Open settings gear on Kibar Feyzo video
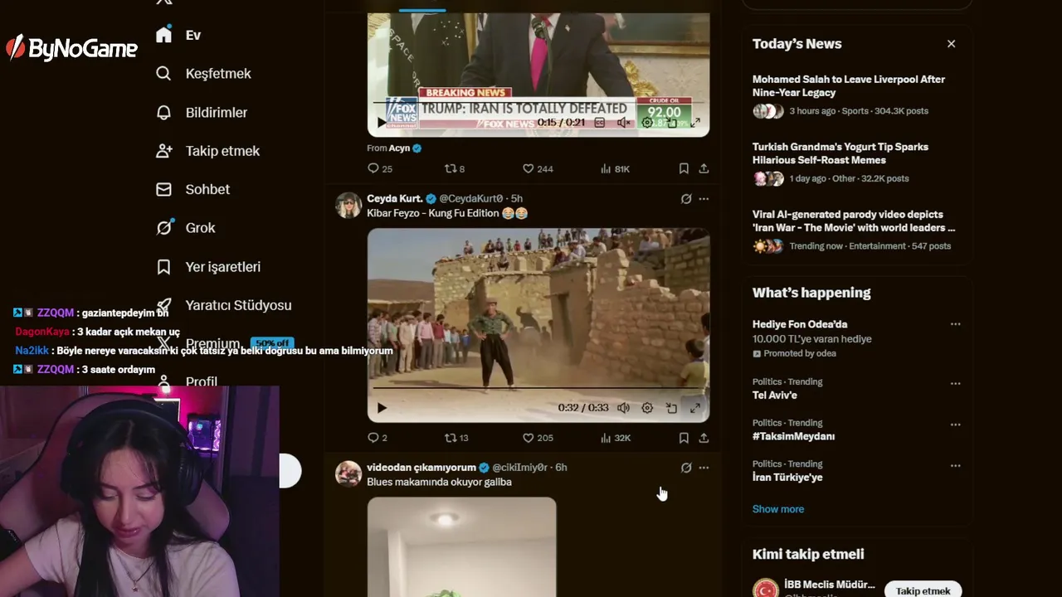Screen dimensions: 1062x597 (x=647, y=408)
